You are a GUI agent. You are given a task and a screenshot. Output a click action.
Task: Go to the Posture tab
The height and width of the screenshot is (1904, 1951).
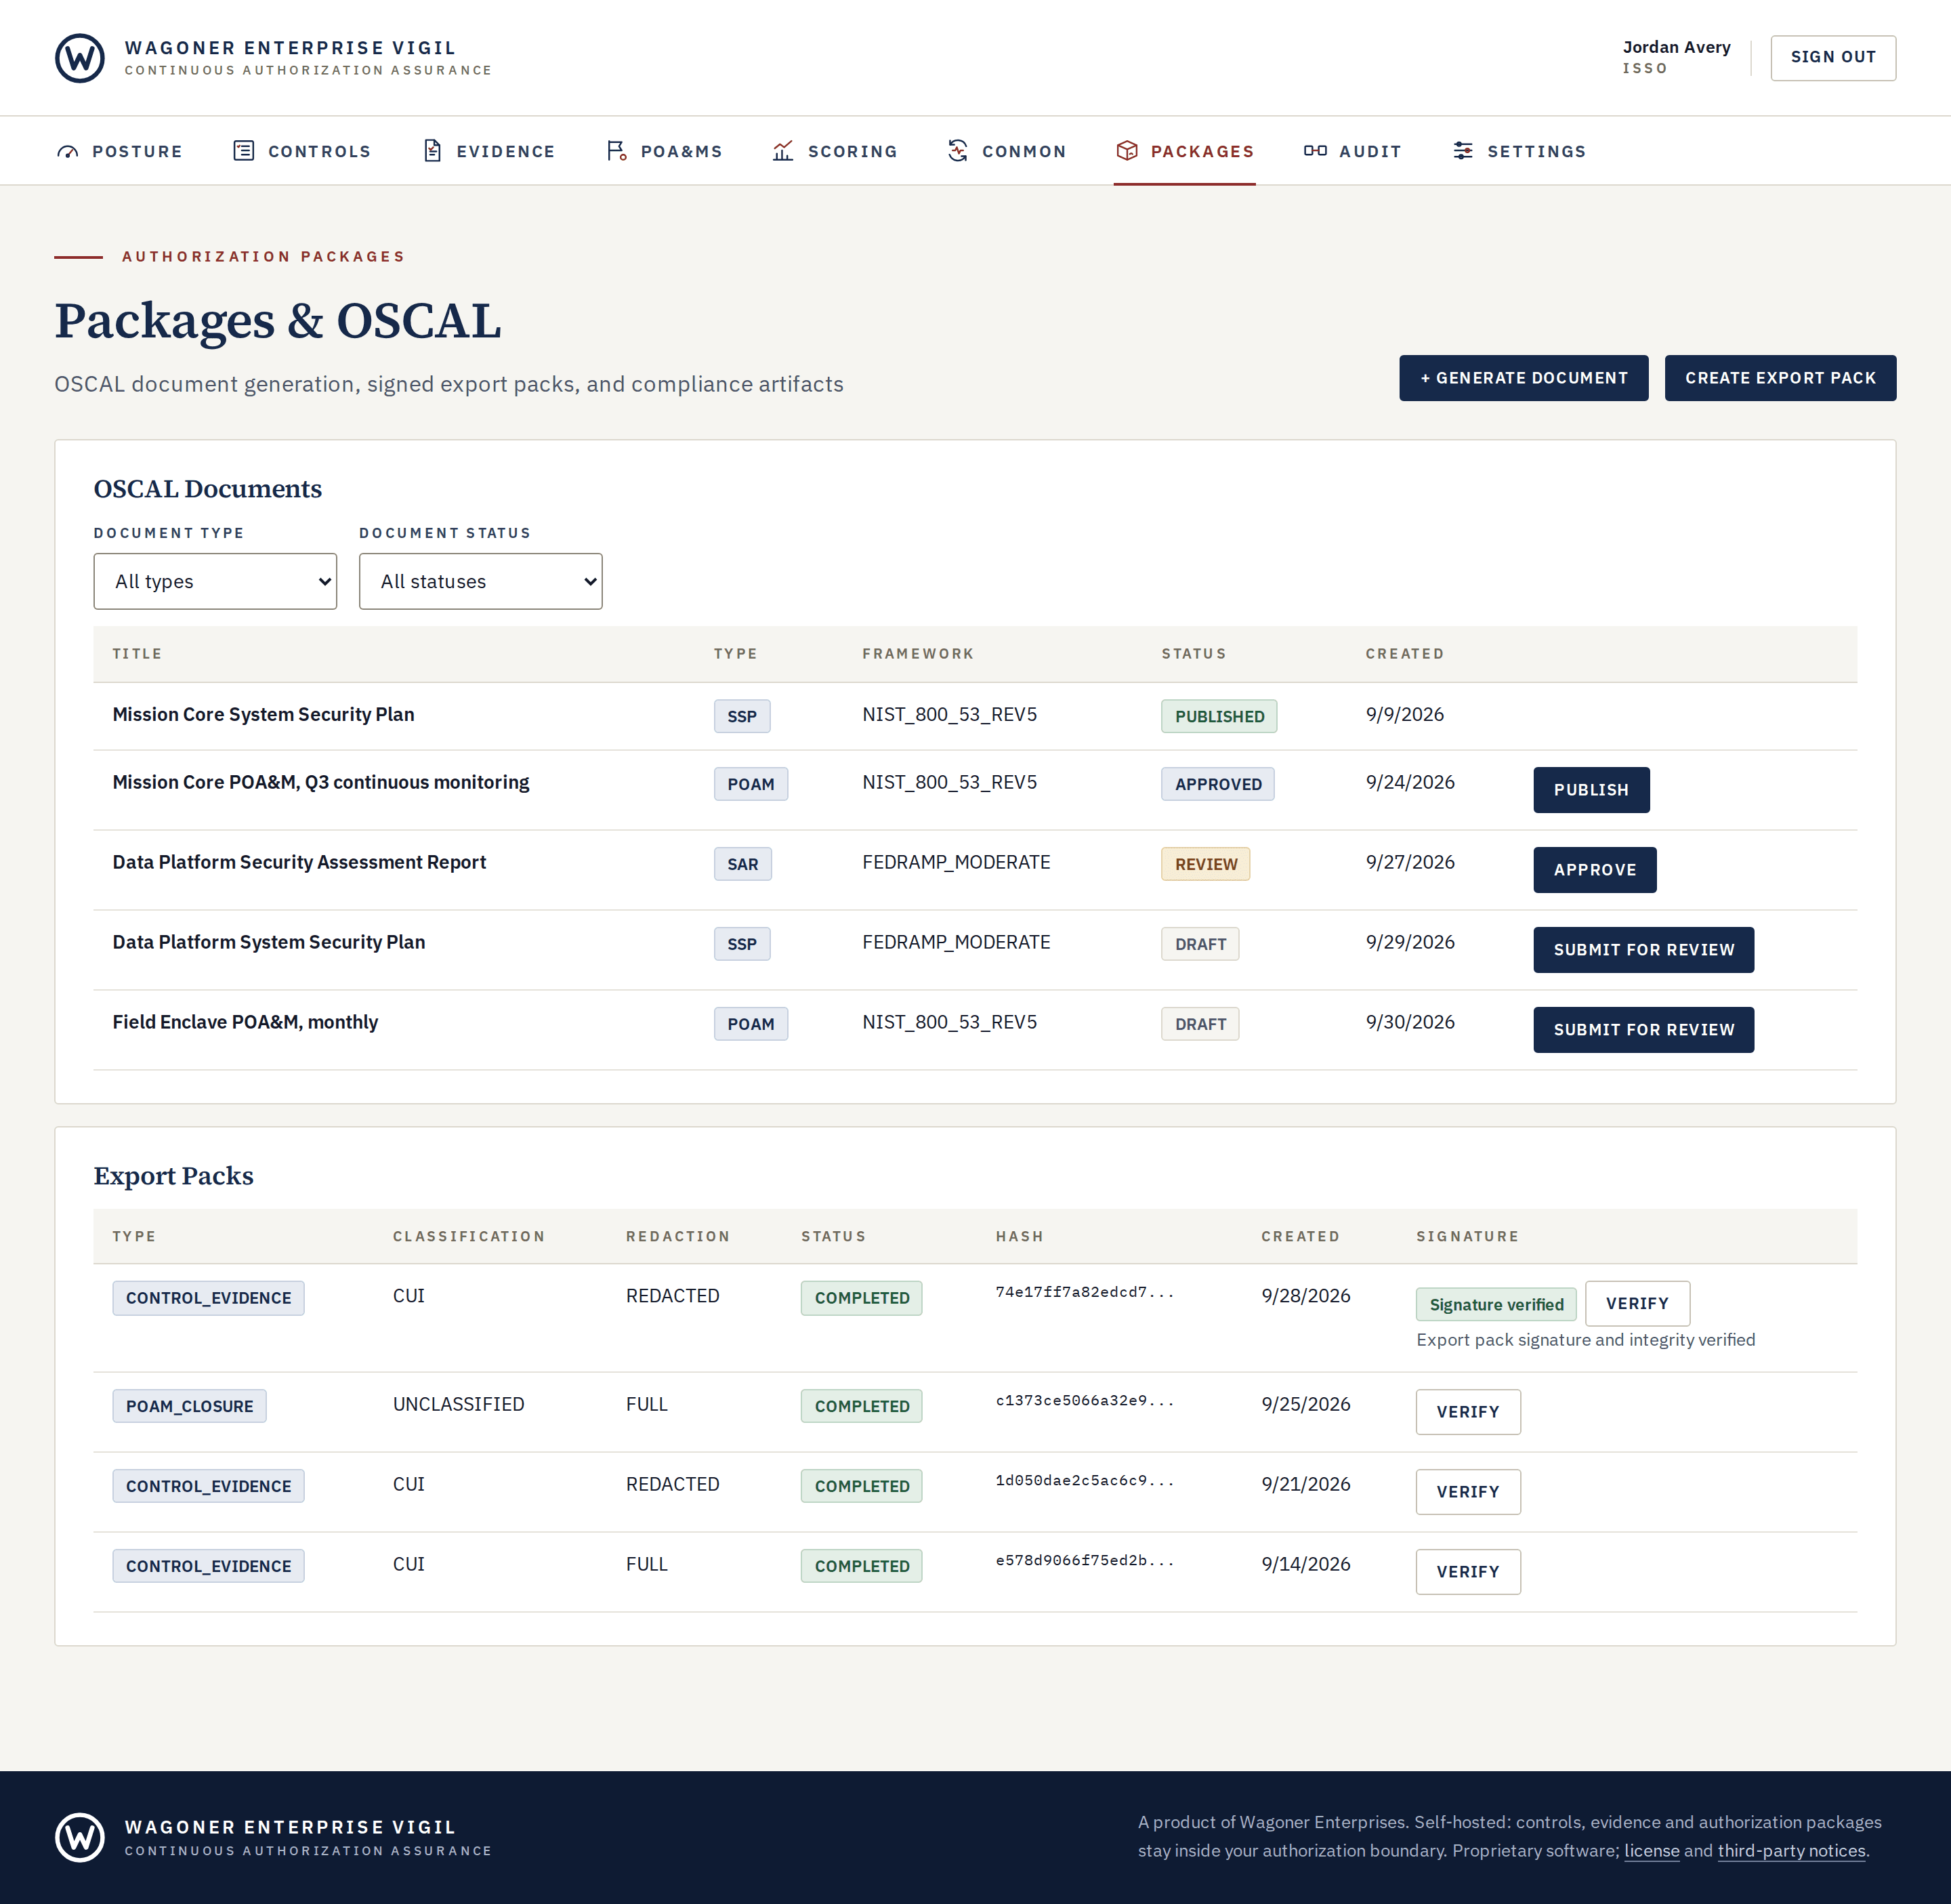click(120, 151)
